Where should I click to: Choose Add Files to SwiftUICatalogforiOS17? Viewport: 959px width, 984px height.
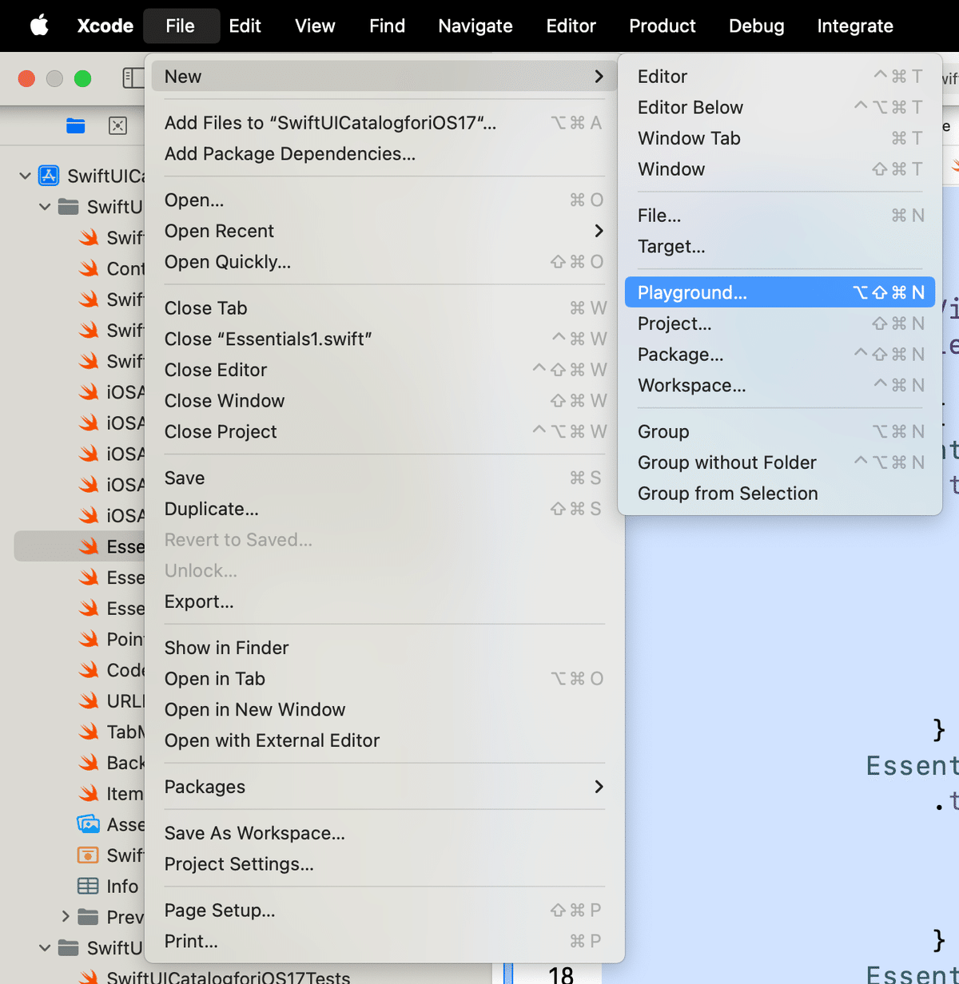(384, 123)
